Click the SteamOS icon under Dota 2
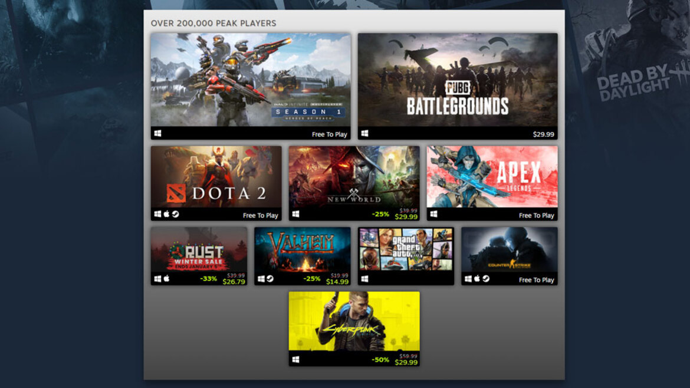The width and height of the screenshot is (690, 388). 176,214
